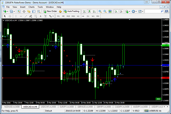Select the Crosshair tool

[10, 16]
